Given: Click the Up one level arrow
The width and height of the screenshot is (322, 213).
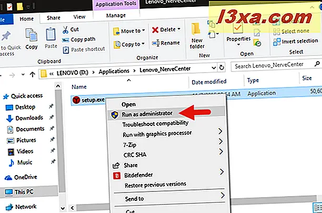Looking at the screenshot, I should point(32,74).
